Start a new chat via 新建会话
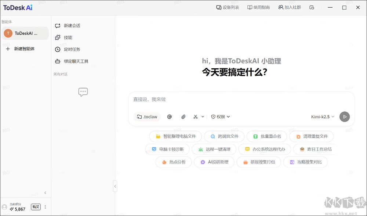 click(68, 26)
